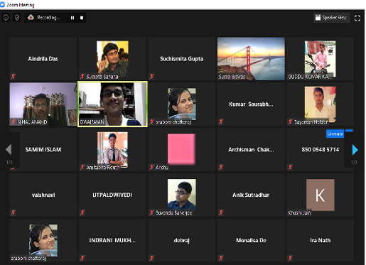Select Amitabho Routh's profile photo
This screenshot has width=366, height=265.
coord(112,149)
